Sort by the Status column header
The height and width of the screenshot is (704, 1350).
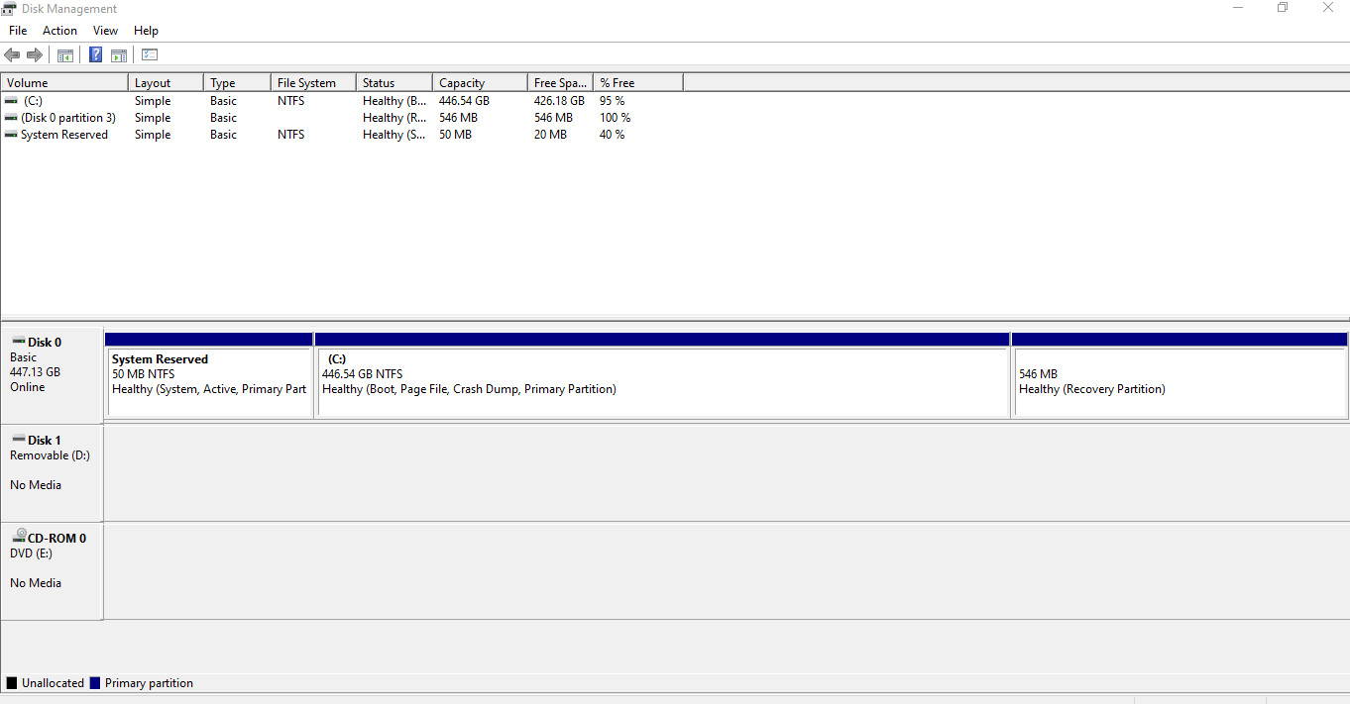click(x=394, y=83)
